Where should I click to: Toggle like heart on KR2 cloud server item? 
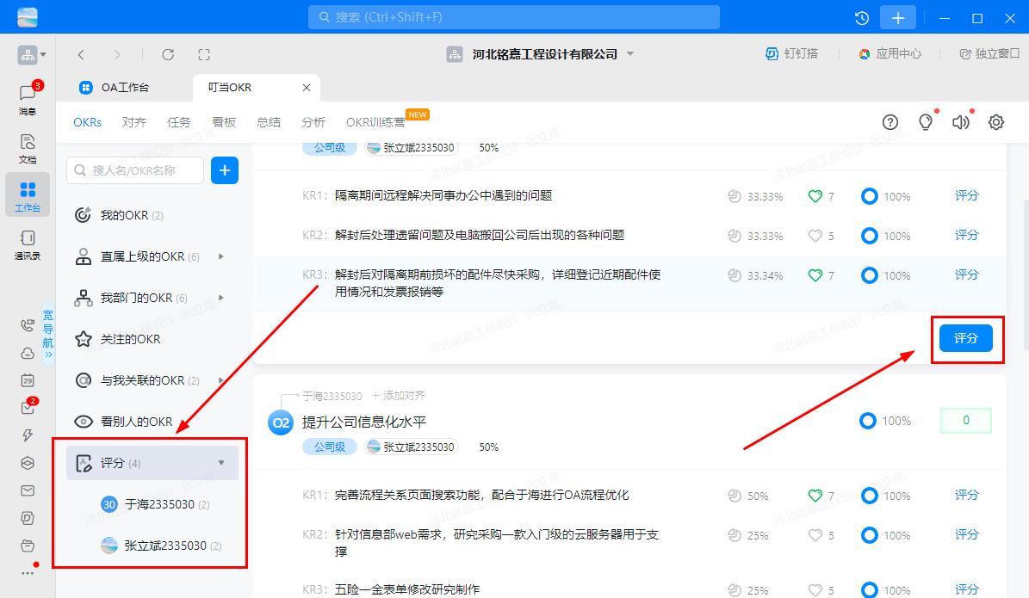click(x=815, y=535)
